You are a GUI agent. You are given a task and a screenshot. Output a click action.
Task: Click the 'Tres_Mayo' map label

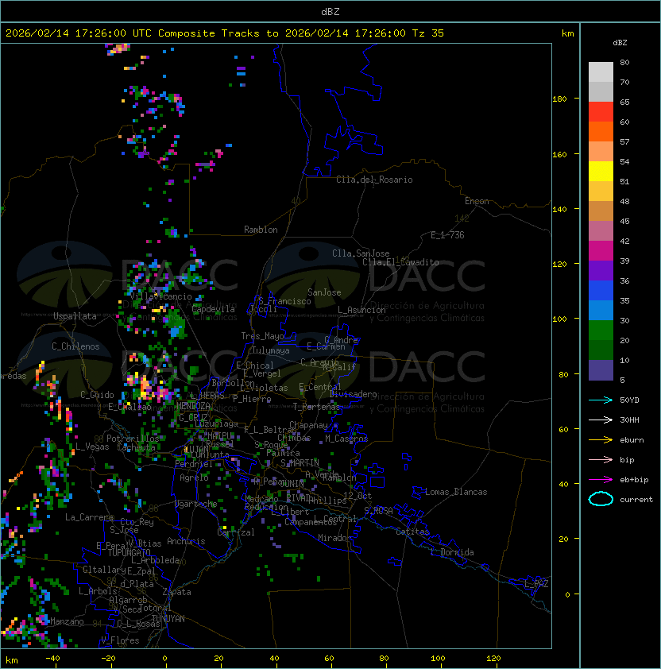(x=262, y=336)
